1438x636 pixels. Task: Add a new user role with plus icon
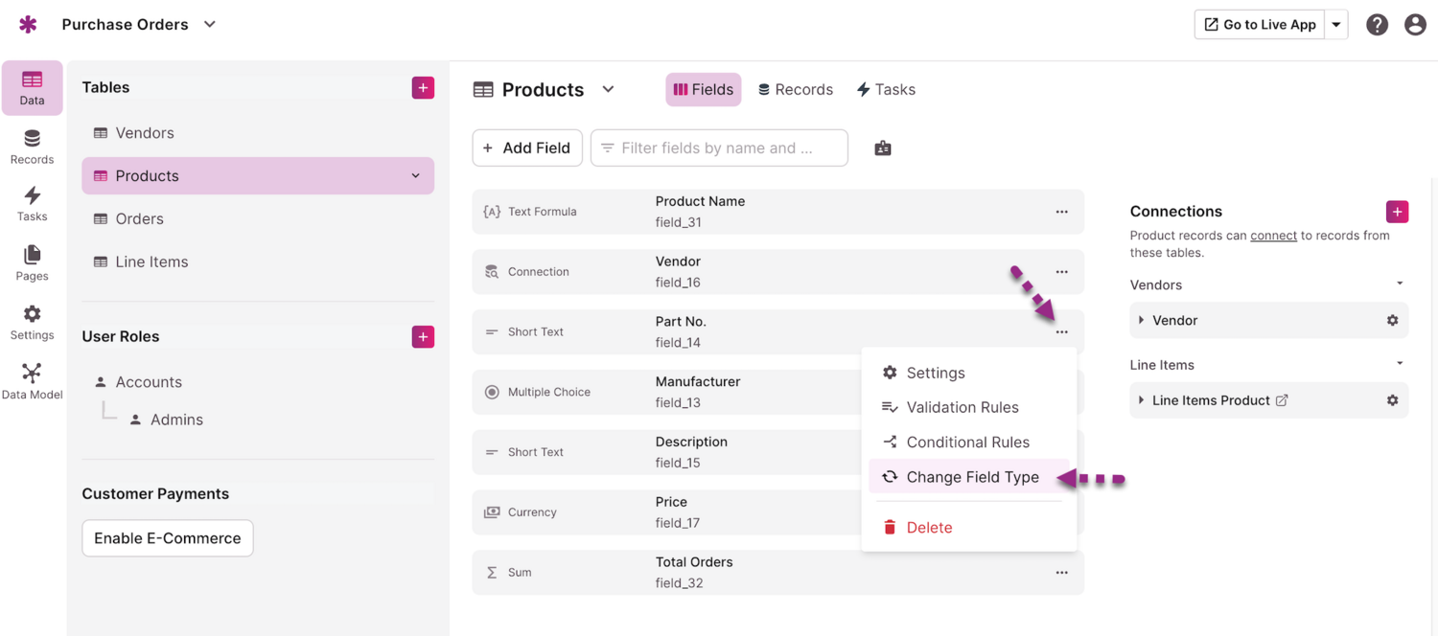423,336
